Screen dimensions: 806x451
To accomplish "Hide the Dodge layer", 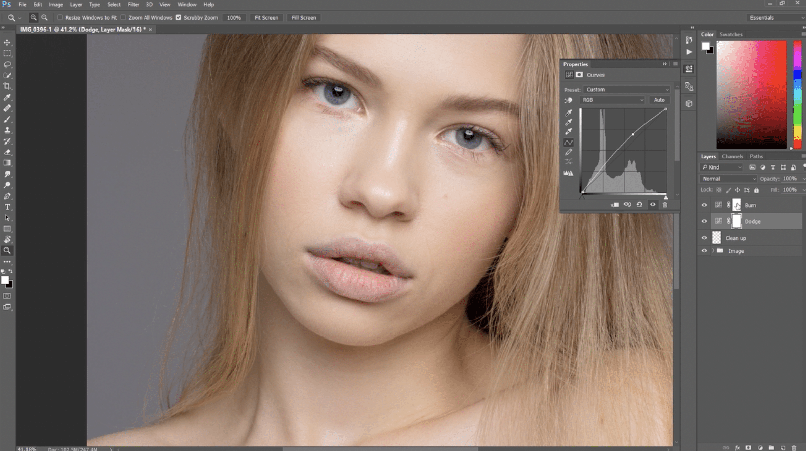I will click(704, 221).
